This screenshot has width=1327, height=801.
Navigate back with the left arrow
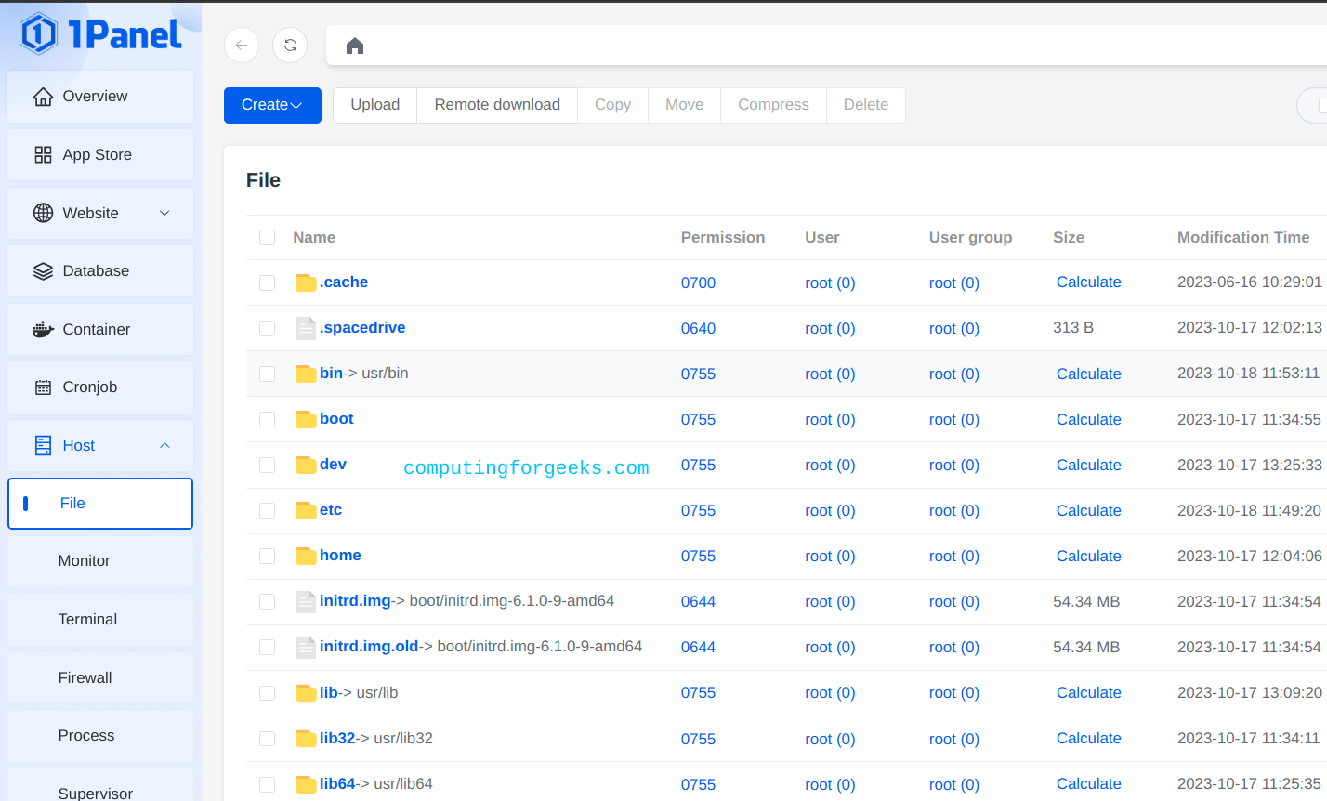[x=241, y=45]
